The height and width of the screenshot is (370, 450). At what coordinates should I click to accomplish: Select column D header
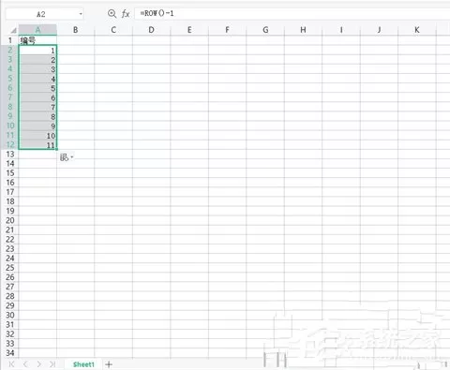[x=152, y=30]
